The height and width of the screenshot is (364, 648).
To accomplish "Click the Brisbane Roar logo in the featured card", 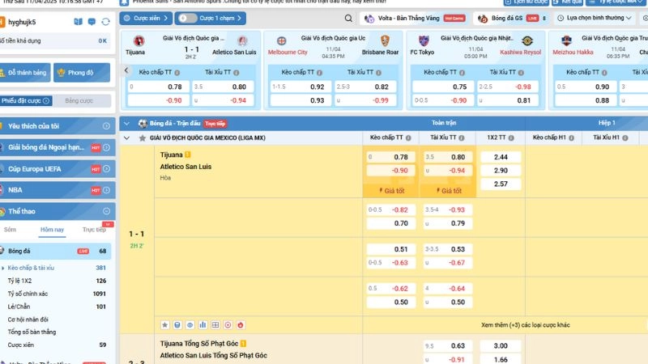I will (385, 40).
